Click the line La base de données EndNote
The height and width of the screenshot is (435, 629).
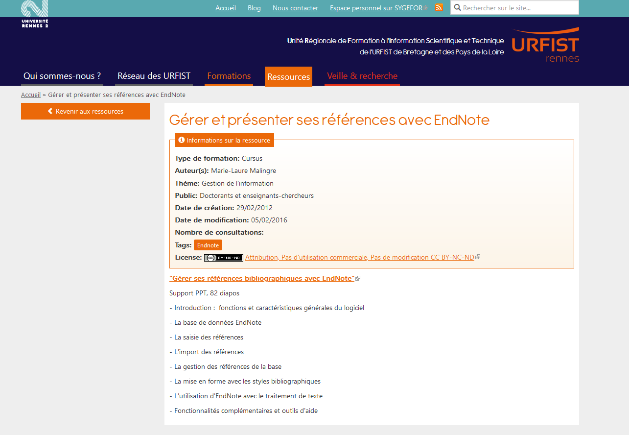pos(215,323)
